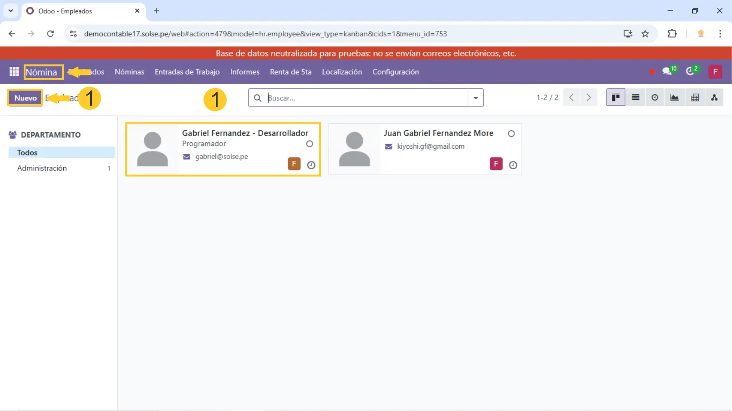Switch to pivot table view

pyautogui.click(x=695, y=98)
